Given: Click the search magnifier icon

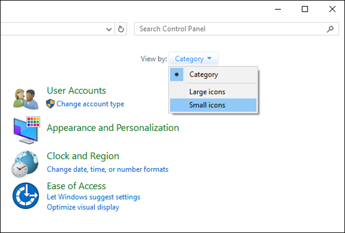Looking at the screenshot, I should click(x=330, y=29).
